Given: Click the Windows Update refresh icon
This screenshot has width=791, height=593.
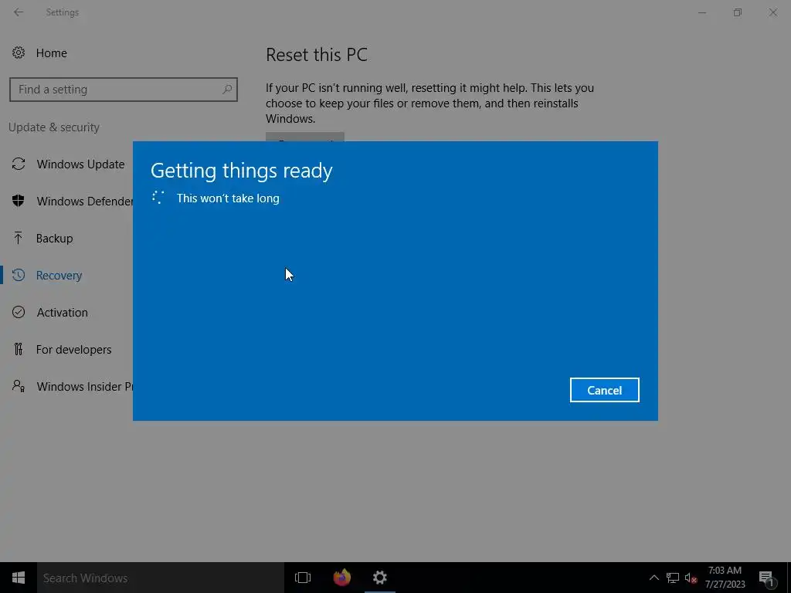Looking at the screenshot, I should pos(19,164).
